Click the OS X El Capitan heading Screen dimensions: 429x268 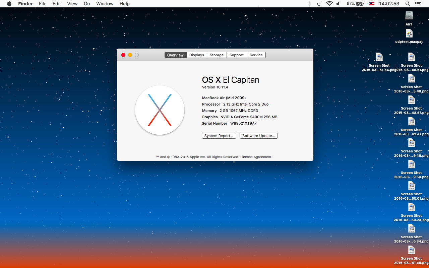click(x=231, y=80)
